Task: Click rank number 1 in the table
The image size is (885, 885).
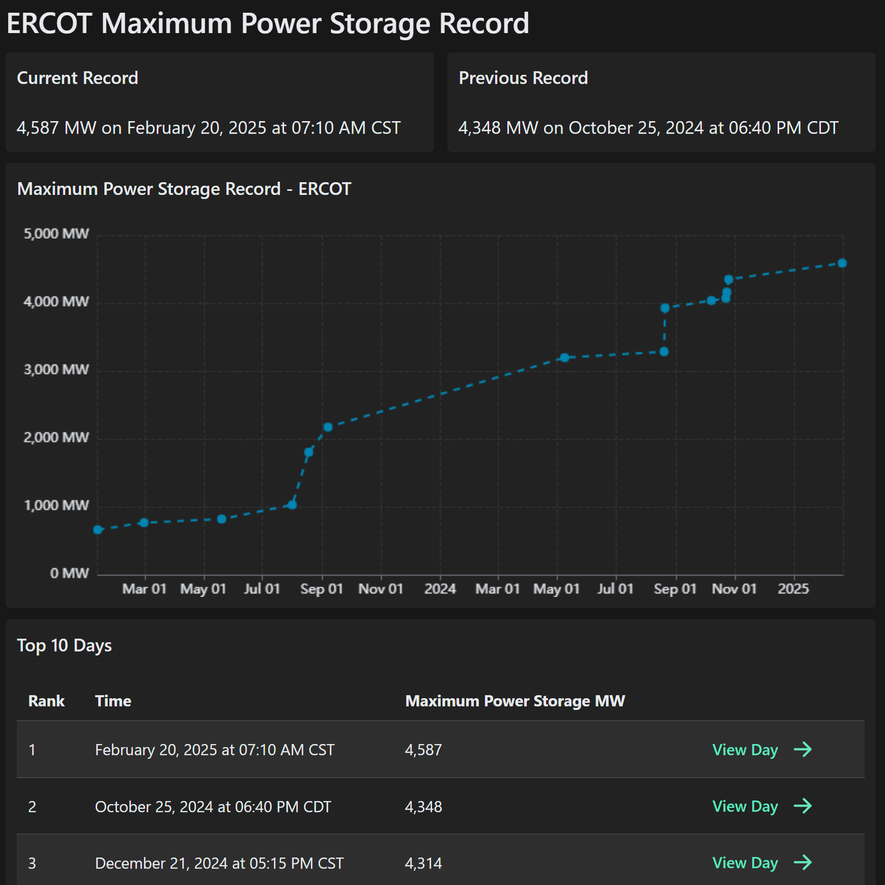Action: click(32, 750)
